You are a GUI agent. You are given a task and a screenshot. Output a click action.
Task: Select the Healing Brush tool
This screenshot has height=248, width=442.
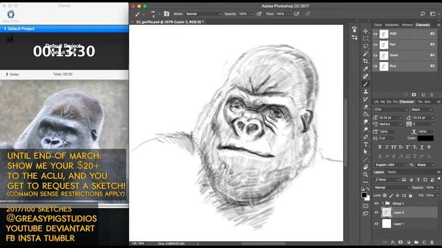[x=365, y=76]
